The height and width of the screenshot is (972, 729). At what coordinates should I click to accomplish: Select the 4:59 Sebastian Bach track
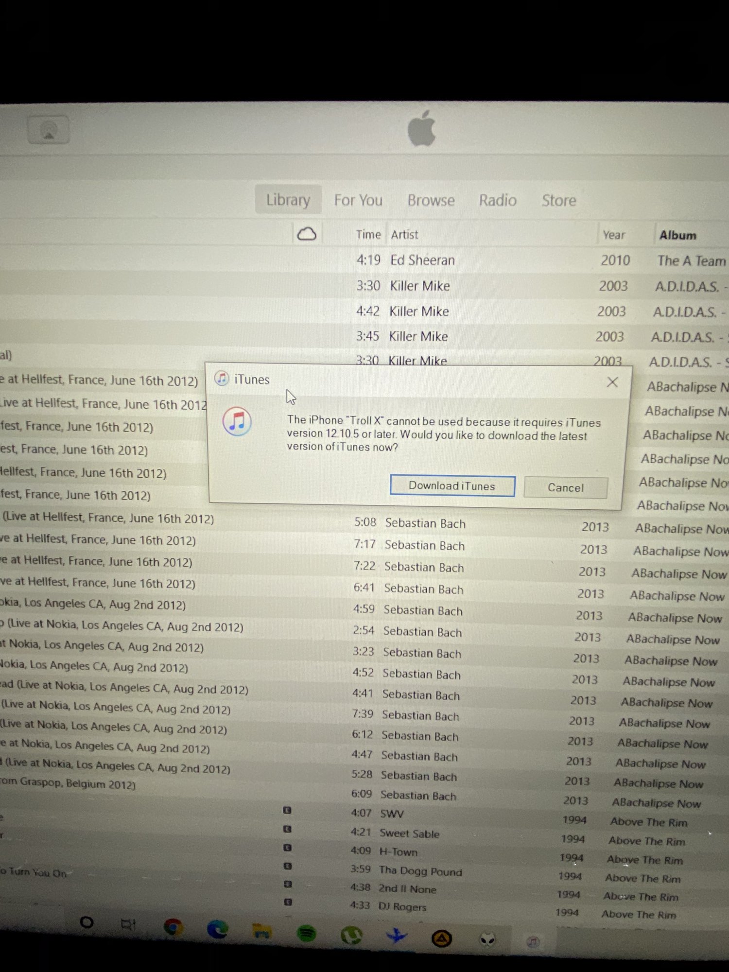point(364,611)
